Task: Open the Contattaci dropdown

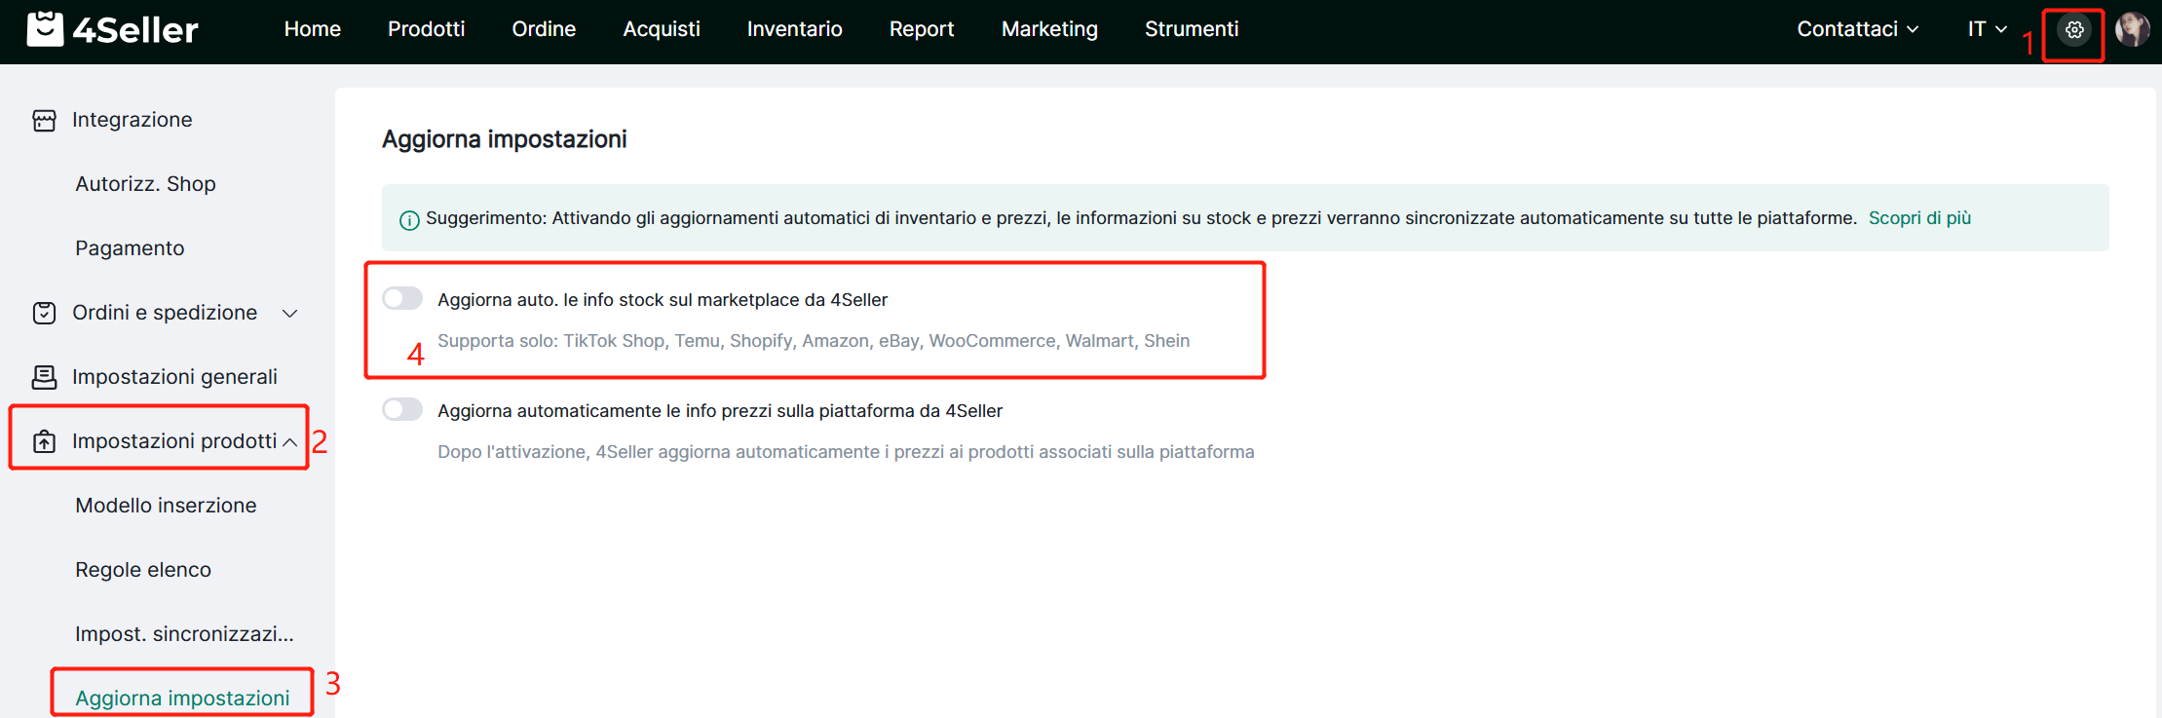Action: (1857, 29)
